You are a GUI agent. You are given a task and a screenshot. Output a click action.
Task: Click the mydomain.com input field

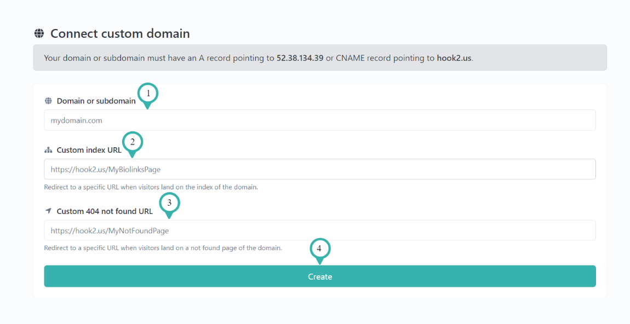[x=319, y=120]
